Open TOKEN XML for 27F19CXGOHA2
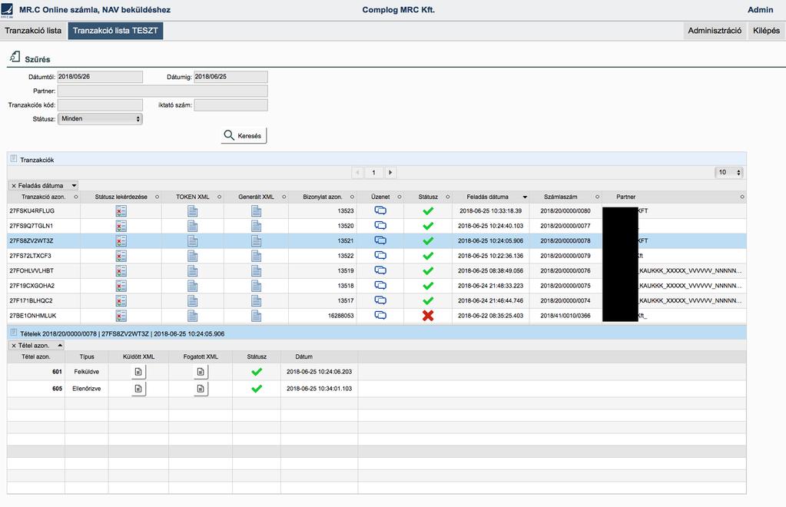Viewport: 786px width, 507px height. click(x=193, y=286)
